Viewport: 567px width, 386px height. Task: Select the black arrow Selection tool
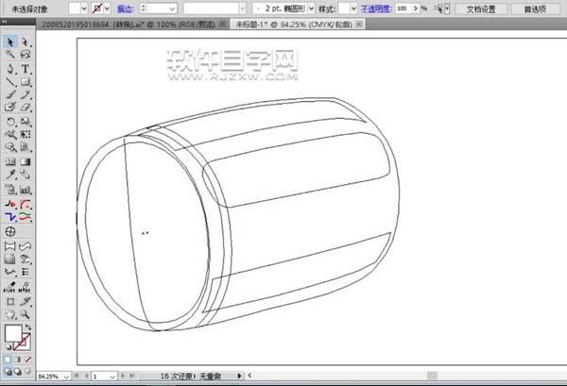10,42
